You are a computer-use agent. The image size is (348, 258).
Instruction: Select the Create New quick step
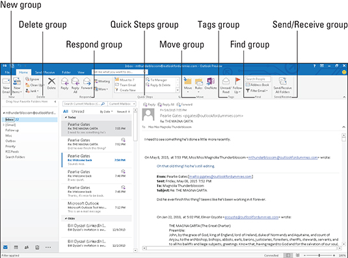[126, 90]
